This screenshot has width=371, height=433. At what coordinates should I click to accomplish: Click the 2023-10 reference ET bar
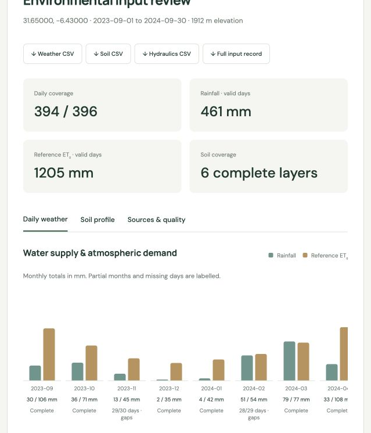pos(91,363)
